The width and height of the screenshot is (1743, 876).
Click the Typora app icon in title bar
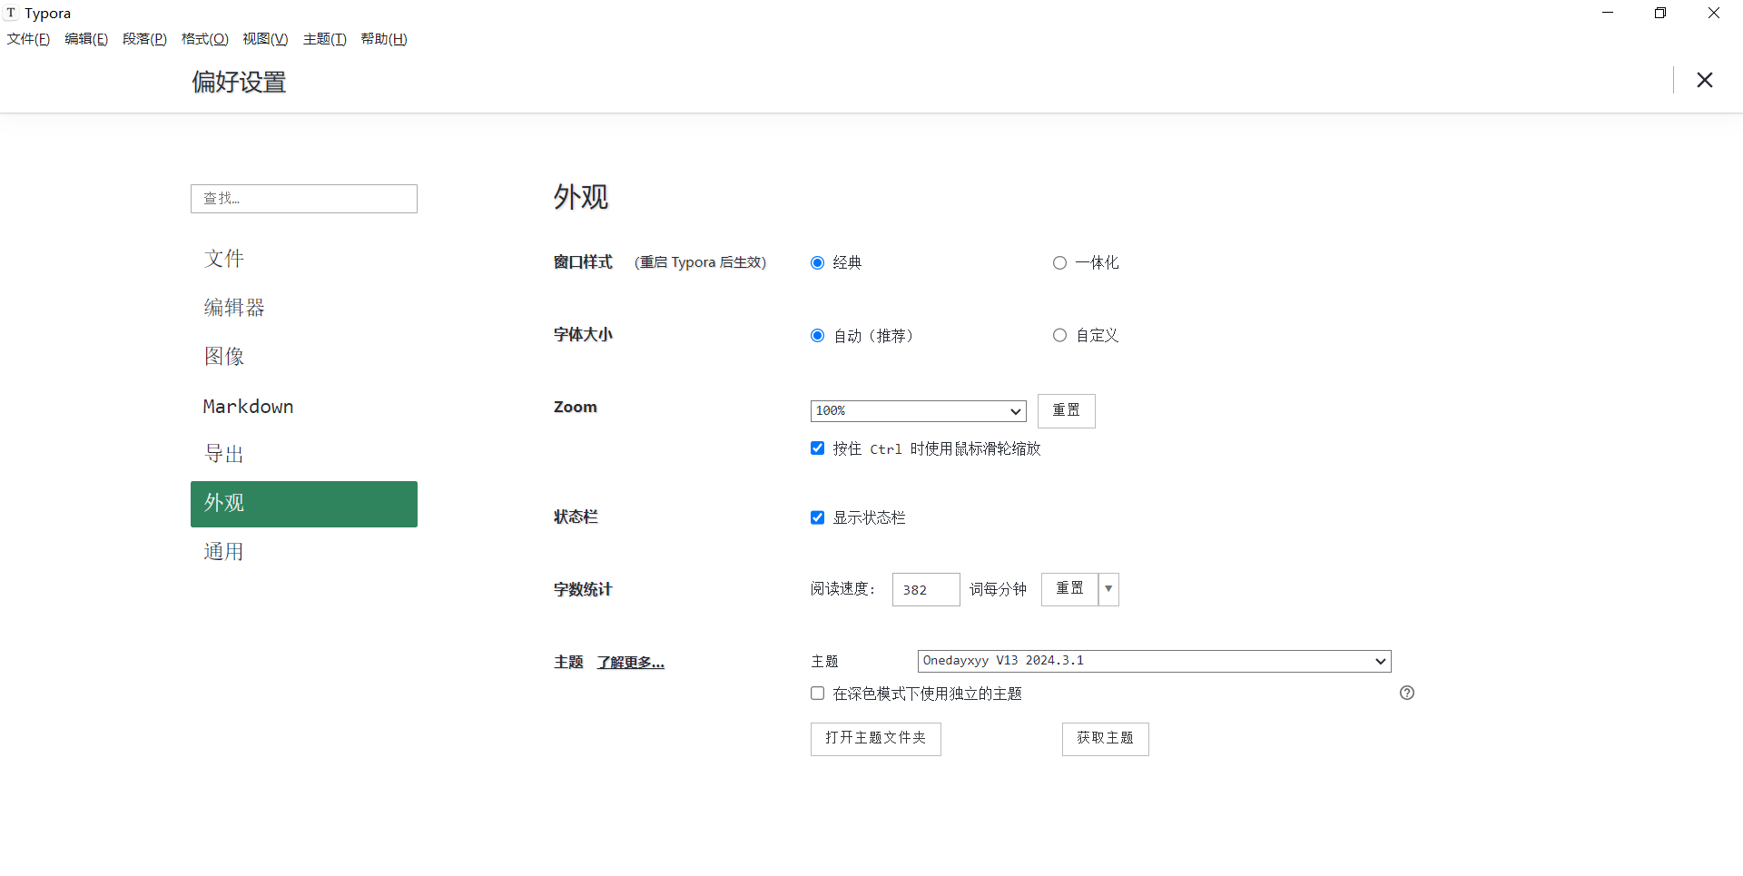(x=11, y=13)
